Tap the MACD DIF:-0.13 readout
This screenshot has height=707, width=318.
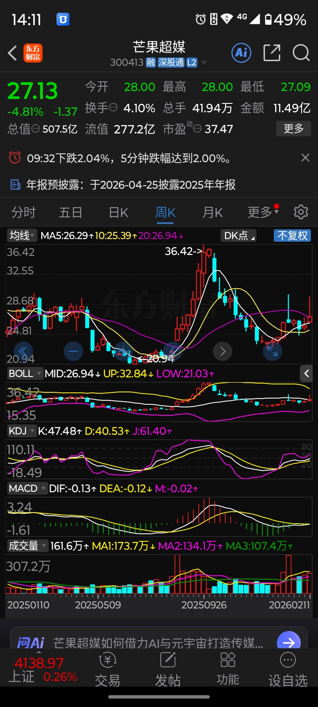point(73,488)
